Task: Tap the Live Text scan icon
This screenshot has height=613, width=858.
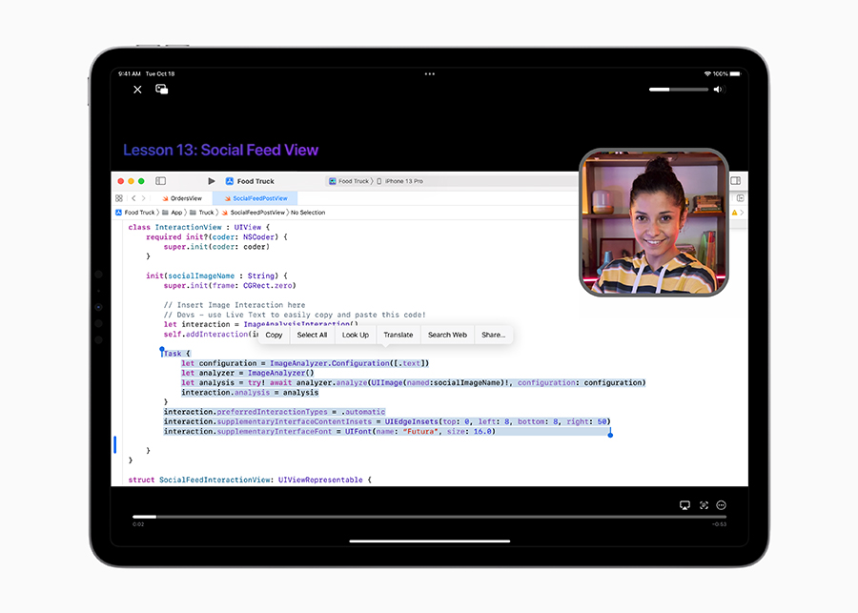Action: click(x=704, y=505)
